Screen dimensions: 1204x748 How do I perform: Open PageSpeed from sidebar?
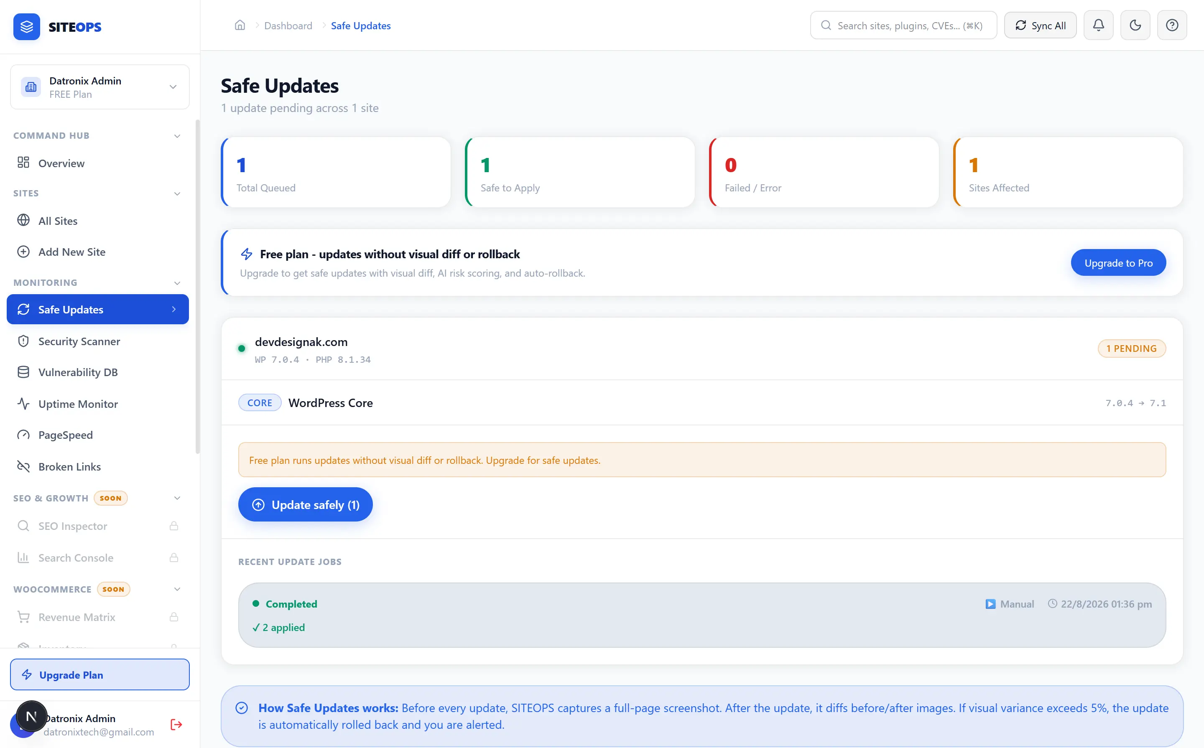click(98, 435)
